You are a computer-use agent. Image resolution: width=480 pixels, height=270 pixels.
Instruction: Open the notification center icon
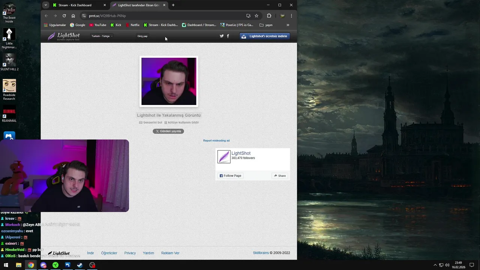(x=472, y=265)
